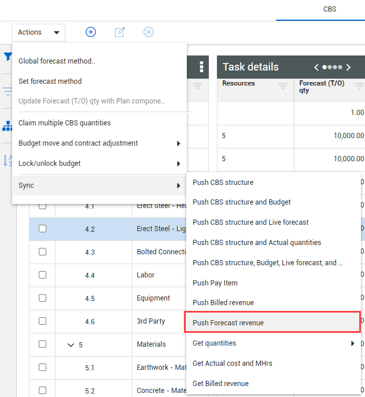Go to previous Task details page arrow

[316, 67]
